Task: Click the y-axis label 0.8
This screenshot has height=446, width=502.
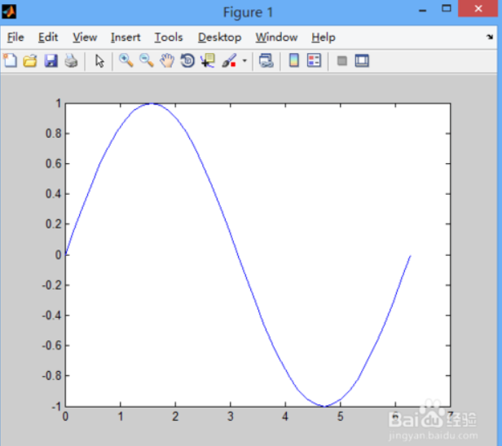Action: pos(54,134)
